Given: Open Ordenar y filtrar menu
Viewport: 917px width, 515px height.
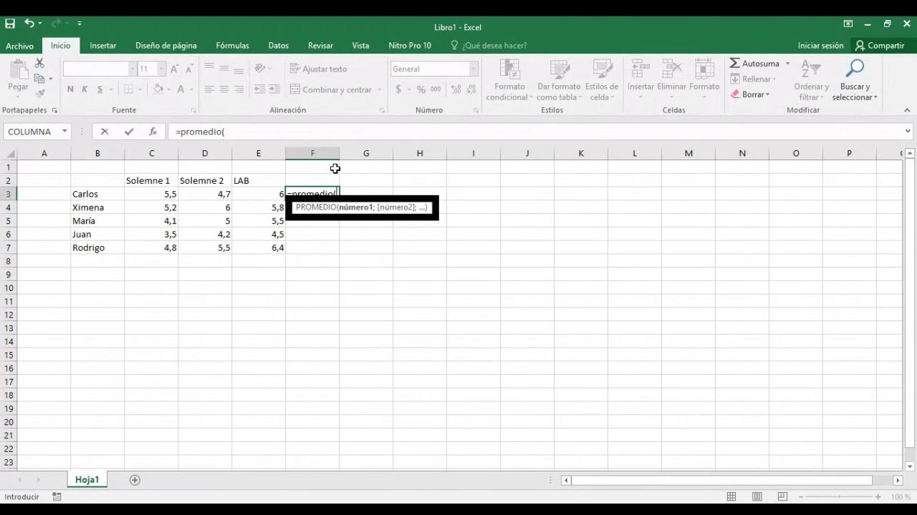Looking at the screenshot, I should 811,80.
